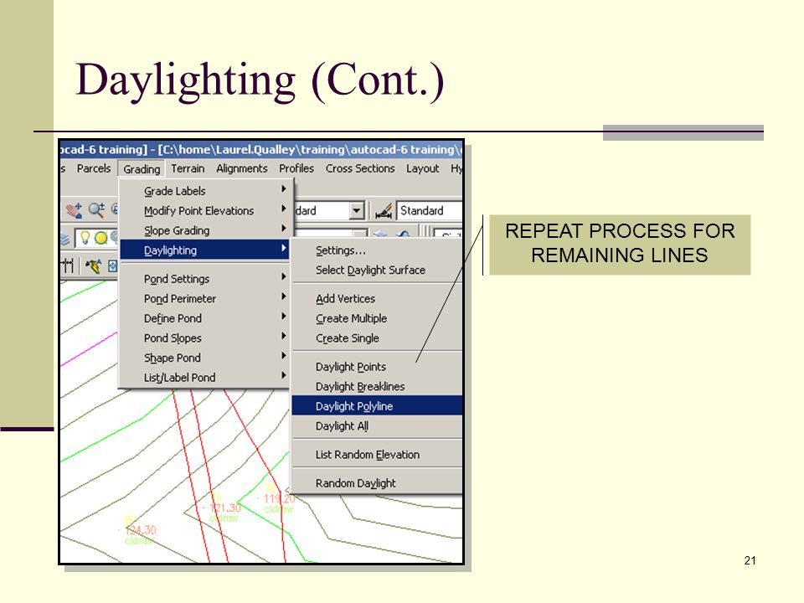Open the Alignments menu
Viewport: 804px width, 603px height.
point(242,168)
